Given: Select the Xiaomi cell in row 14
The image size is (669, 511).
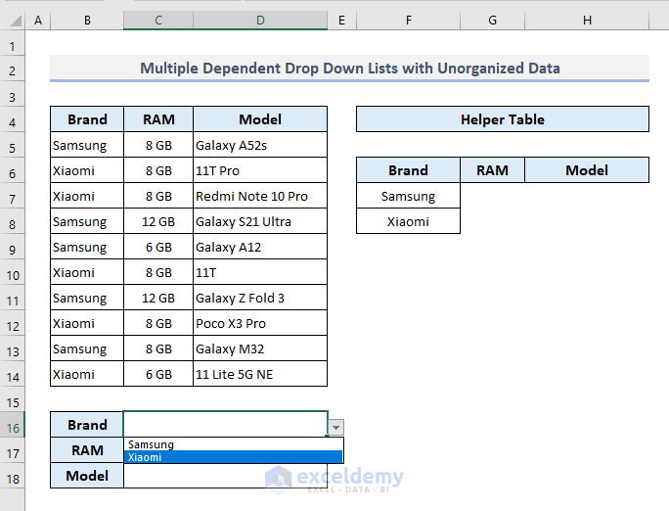Looking at the screenshot, I should (x=87, y=374).
